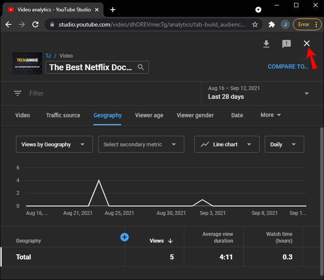The image size is (324, 280).
Task: Switch to the Viewer age tab
Action: click(149, 115)
